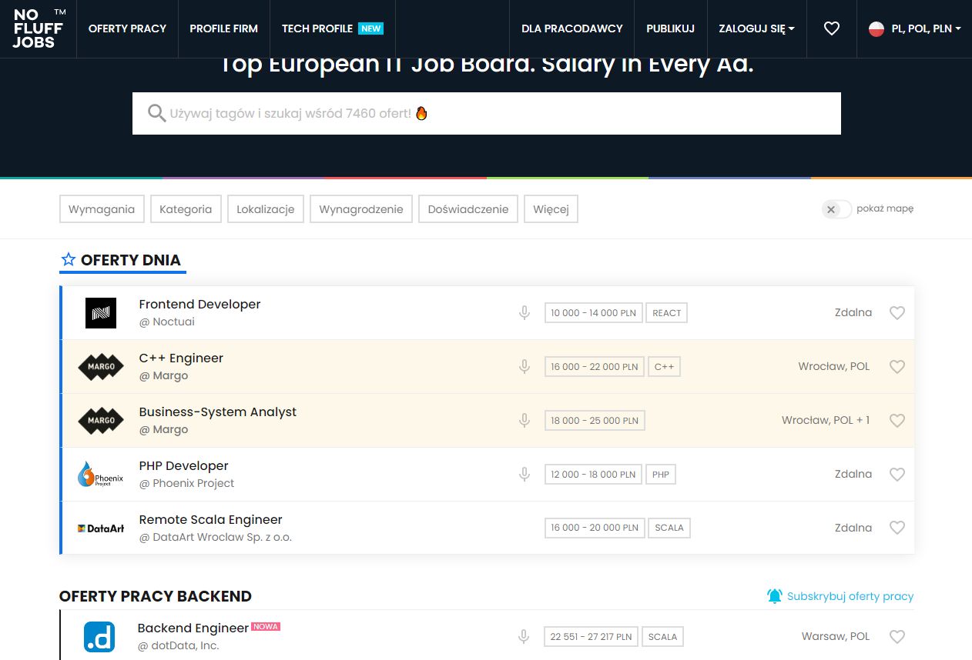Click the Oferty Dnia star icon
This screenshot has width=972, height=660.
coord(69,259)
